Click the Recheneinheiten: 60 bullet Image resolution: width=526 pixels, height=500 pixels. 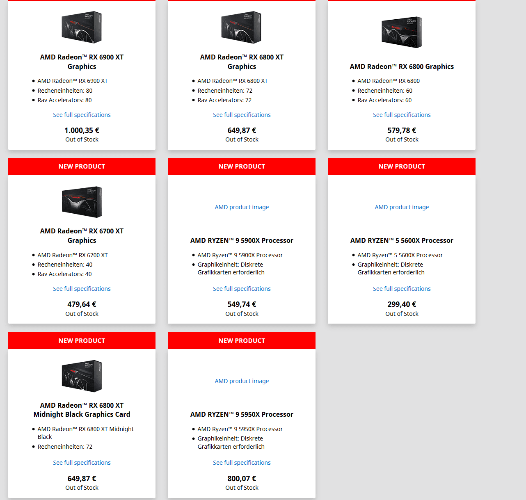[385, 91]
